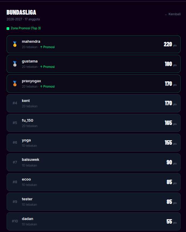Select the fu_150 player name

click(27, 120)
